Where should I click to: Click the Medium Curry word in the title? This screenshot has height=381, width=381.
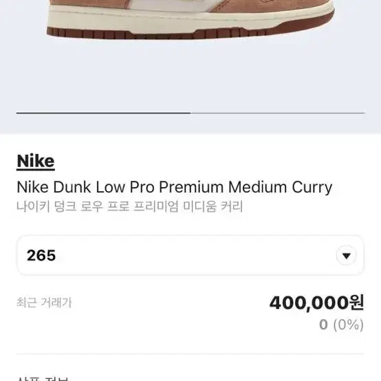pos(280,187)
